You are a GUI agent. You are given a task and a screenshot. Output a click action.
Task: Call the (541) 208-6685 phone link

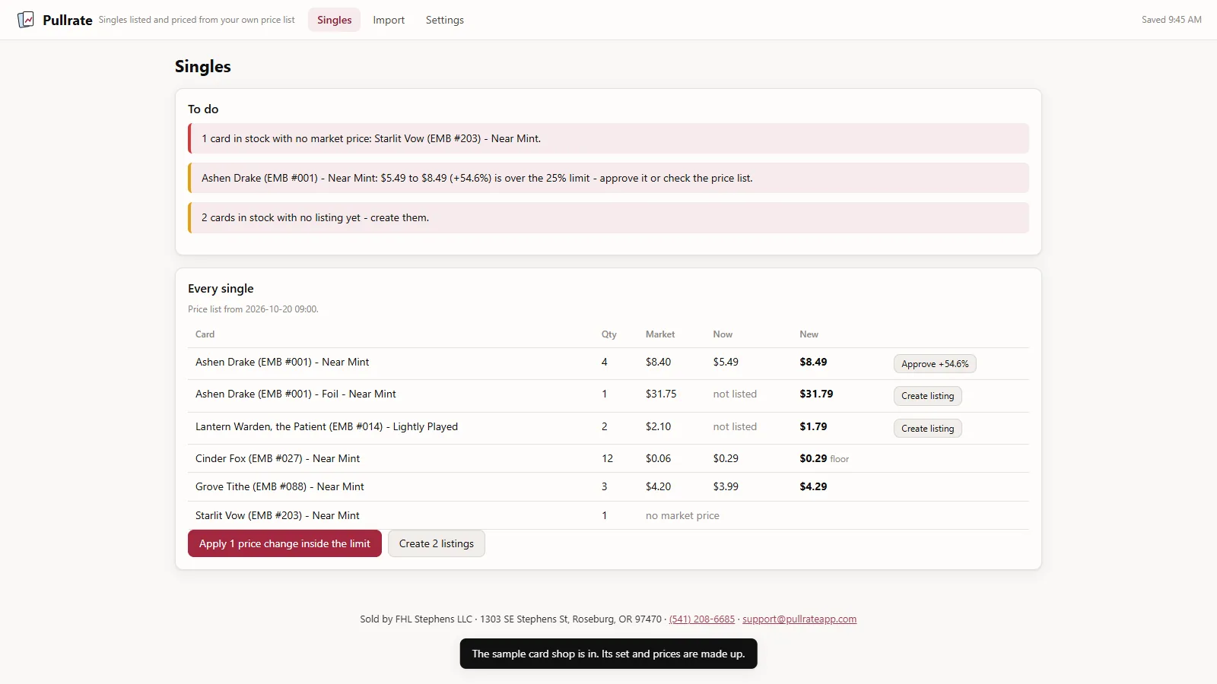(702, 619)
